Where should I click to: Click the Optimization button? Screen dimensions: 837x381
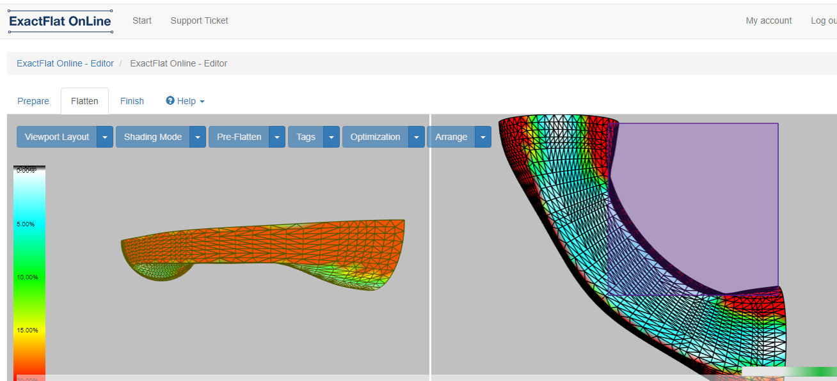[376, 137]
